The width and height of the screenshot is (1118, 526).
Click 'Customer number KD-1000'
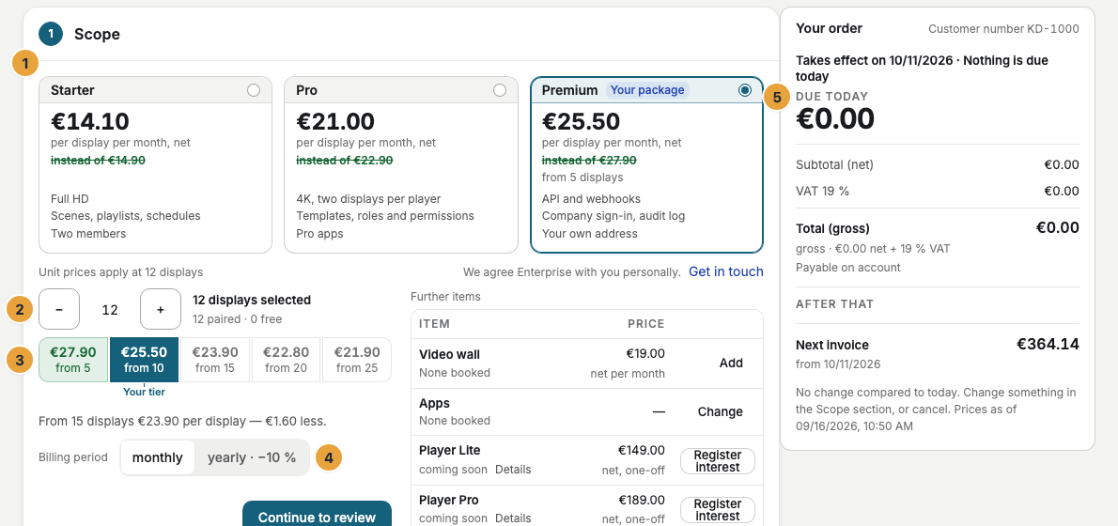click(x=1004, y=29)
